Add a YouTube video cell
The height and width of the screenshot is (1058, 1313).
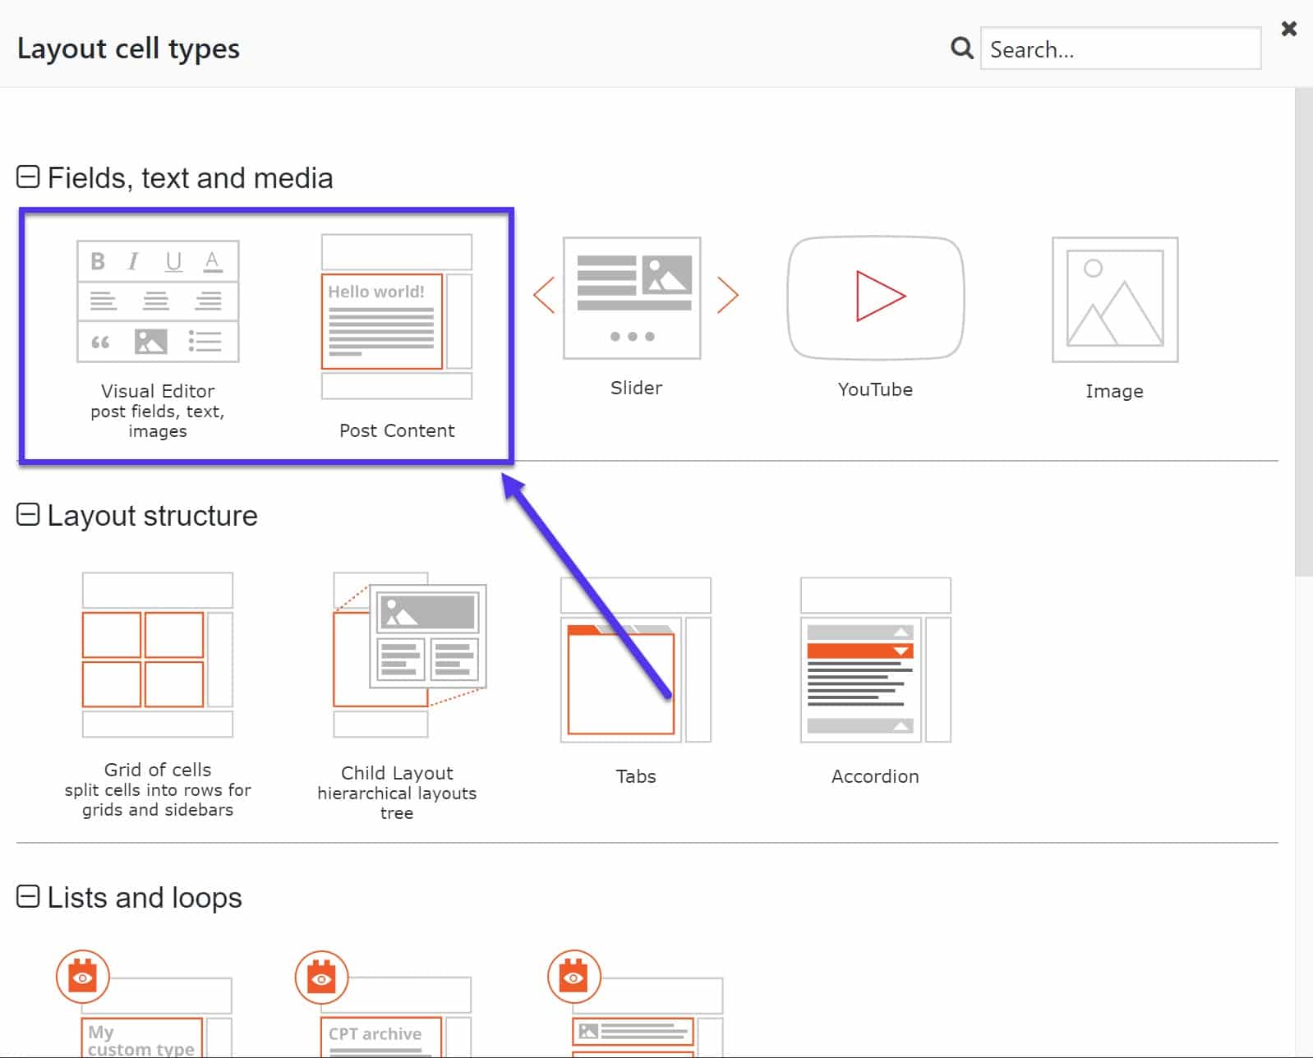pos(875,297)
